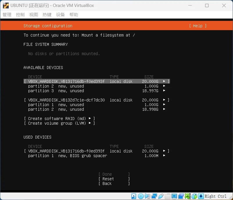Expand arrow for partition 1 sized 1.000G under VB132d7c1e
The height and width of the screenshot is (200, 233).
(x=164, y=104)
